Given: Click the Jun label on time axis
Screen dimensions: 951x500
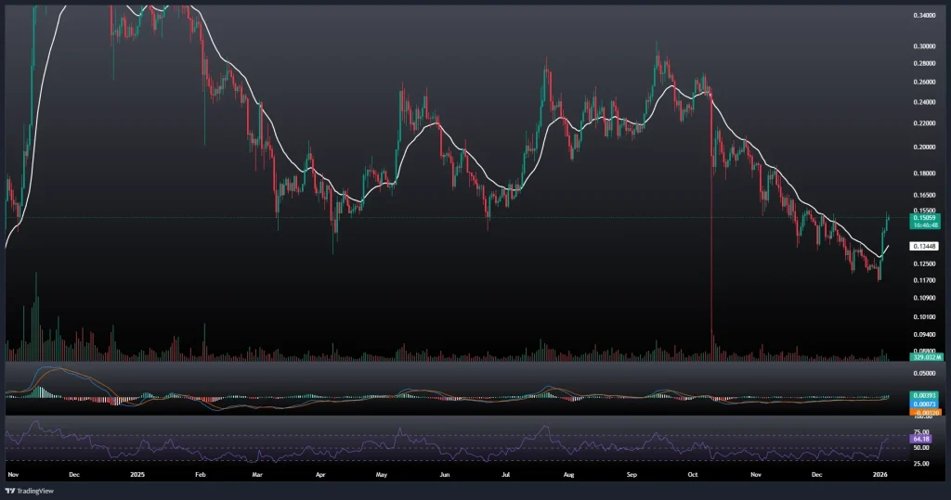Looking at the screenshot, I should [x=444, y=473].
